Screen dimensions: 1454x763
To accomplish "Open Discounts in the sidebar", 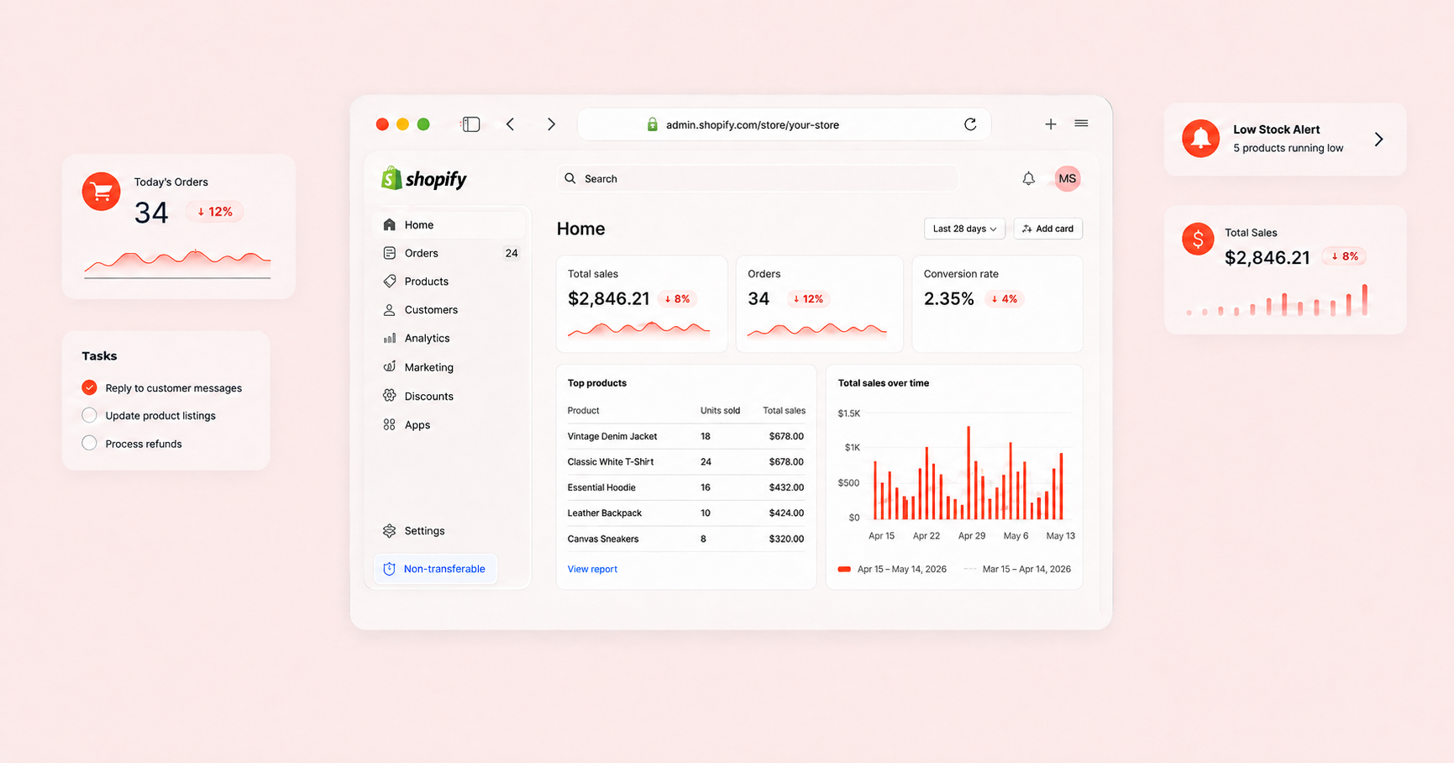I will pos(450,396).
